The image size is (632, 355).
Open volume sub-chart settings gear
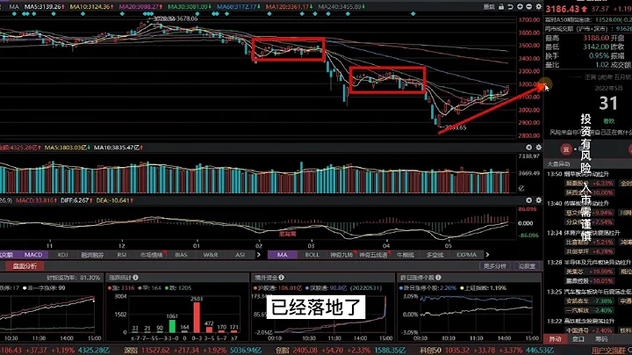[538, 148]
